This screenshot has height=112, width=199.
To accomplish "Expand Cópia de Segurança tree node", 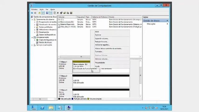I will 35,40.
